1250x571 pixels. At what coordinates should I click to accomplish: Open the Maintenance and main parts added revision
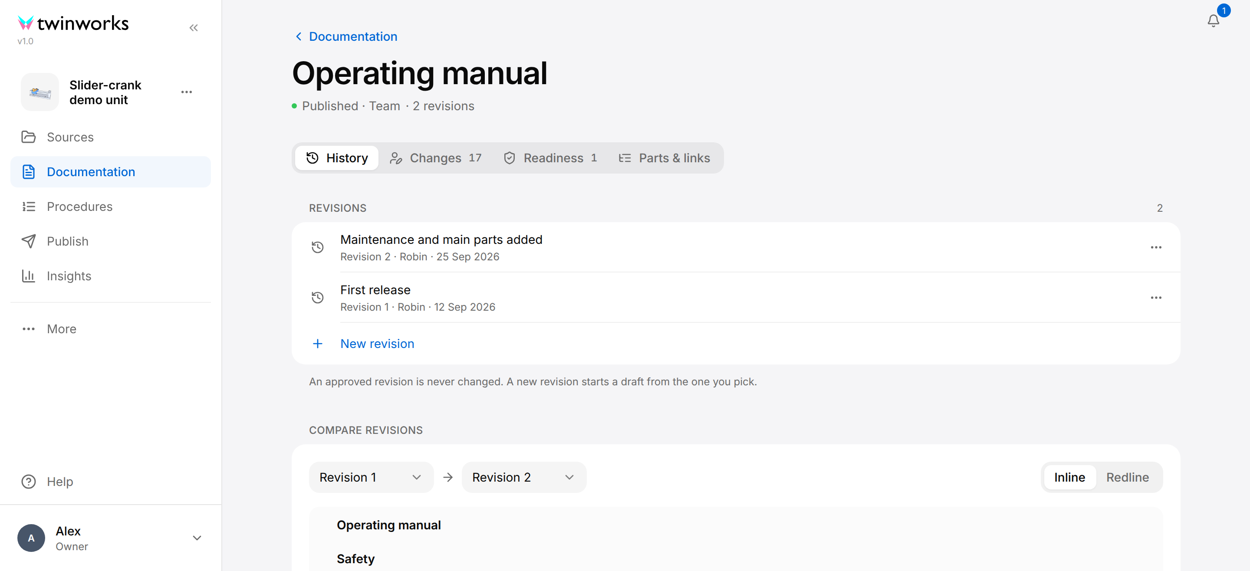[x=736, y=247]
